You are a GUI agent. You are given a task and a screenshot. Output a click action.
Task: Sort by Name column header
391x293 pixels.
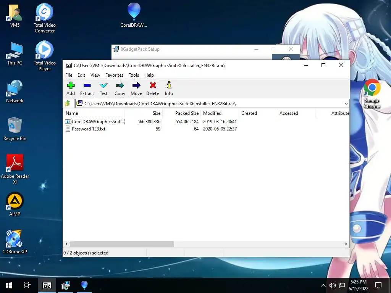[x=94, y=113]
